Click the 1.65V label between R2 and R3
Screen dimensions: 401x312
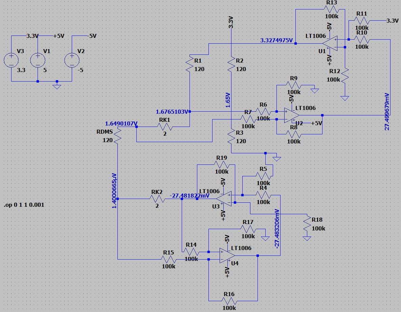(228, 100)
